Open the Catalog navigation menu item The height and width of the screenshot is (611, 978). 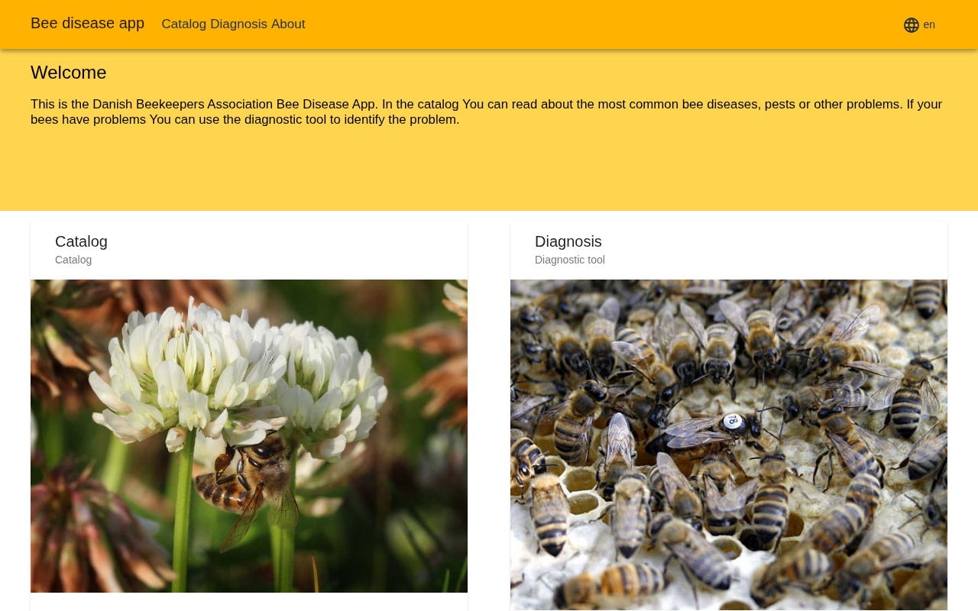(184, 24)
